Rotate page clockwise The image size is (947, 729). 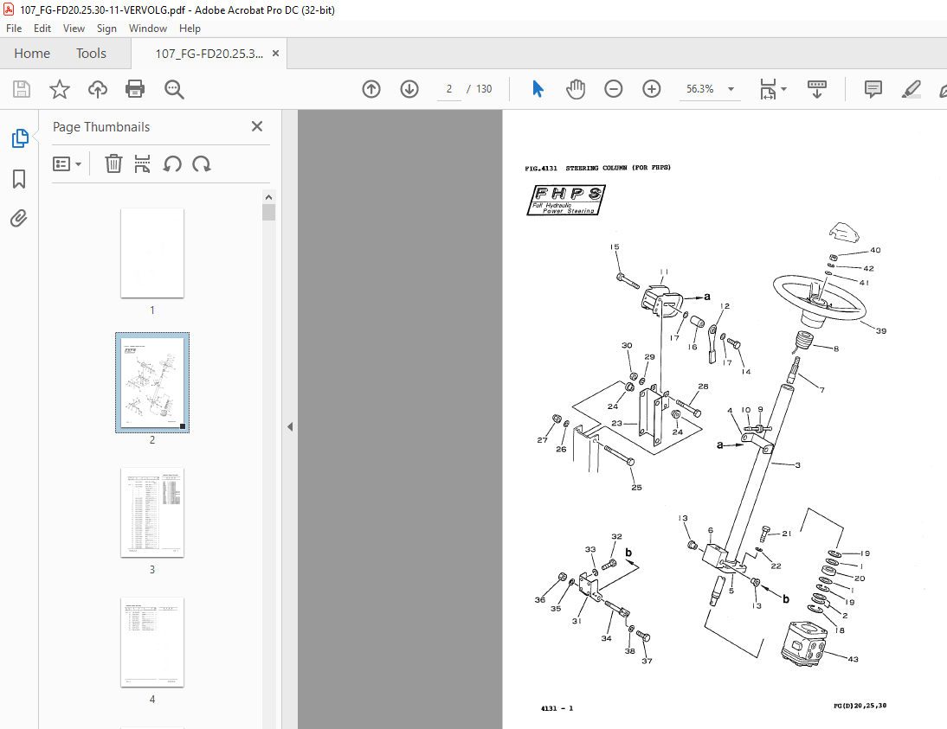tap(202, 163)
